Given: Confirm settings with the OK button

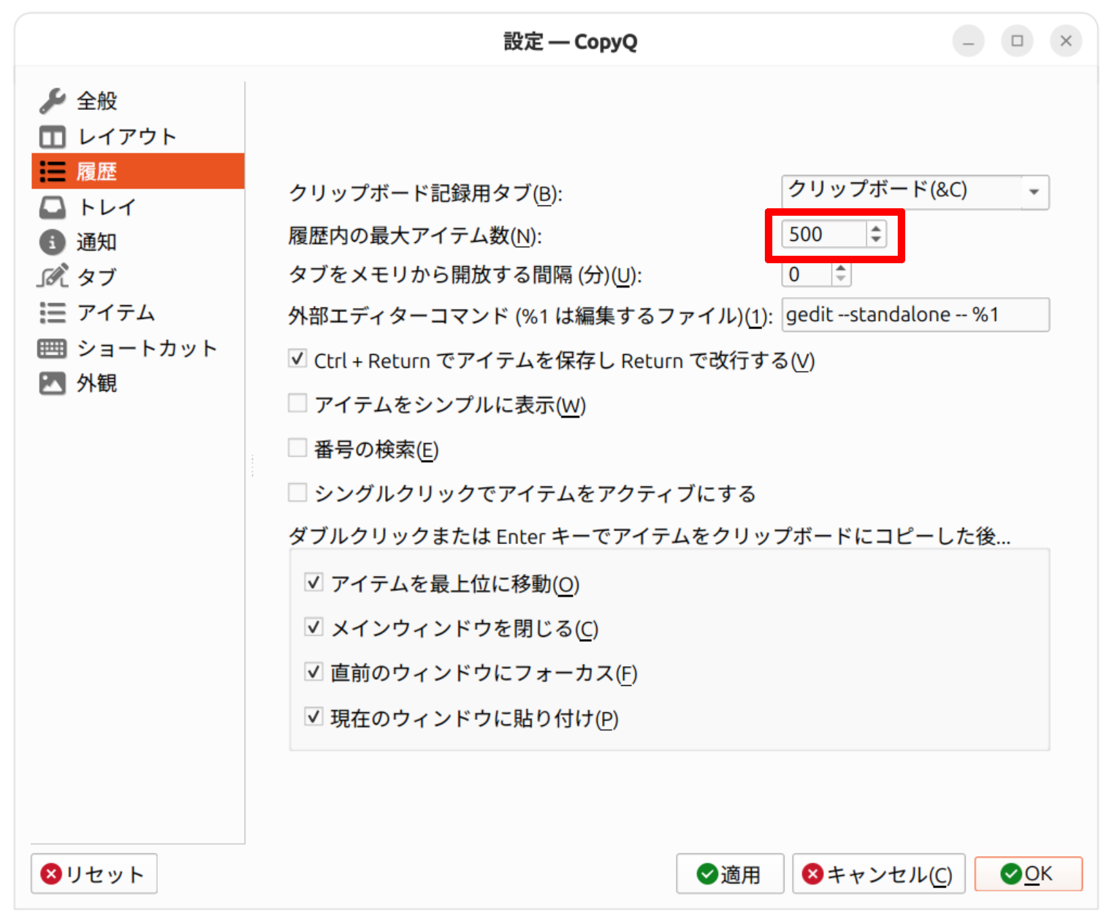Looking at the screenshot, I should pos(1029,874).
